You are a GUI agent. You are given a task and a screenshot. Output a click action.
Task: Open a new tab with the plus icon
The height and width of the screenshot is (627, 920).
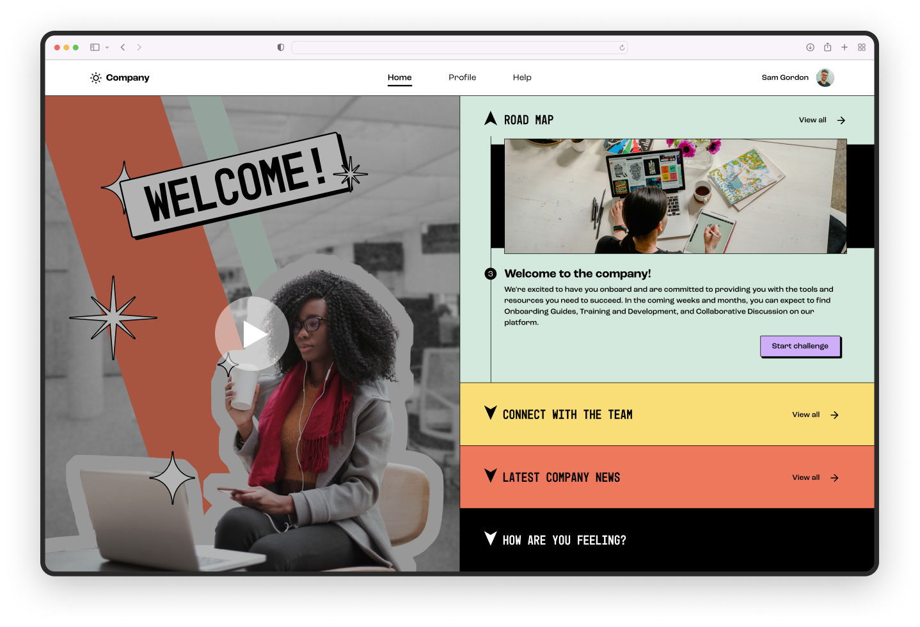tap(845, 47)
